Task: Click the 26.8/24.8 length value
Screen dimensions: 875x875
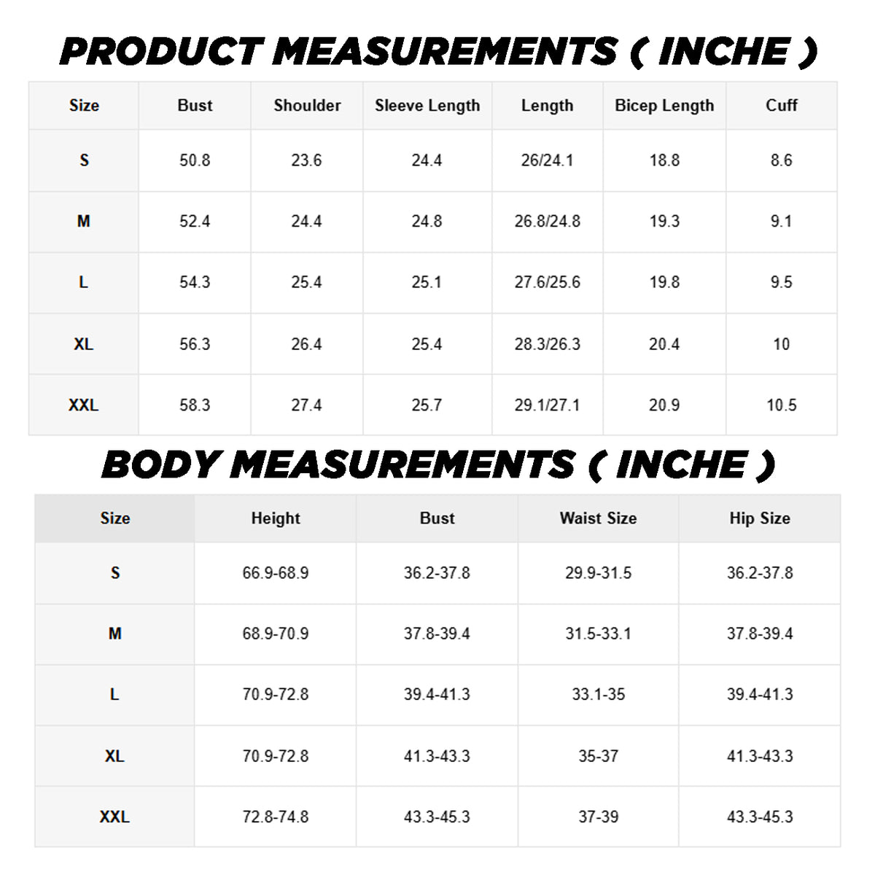Action: pyautogui.click(x=547, y=222)
